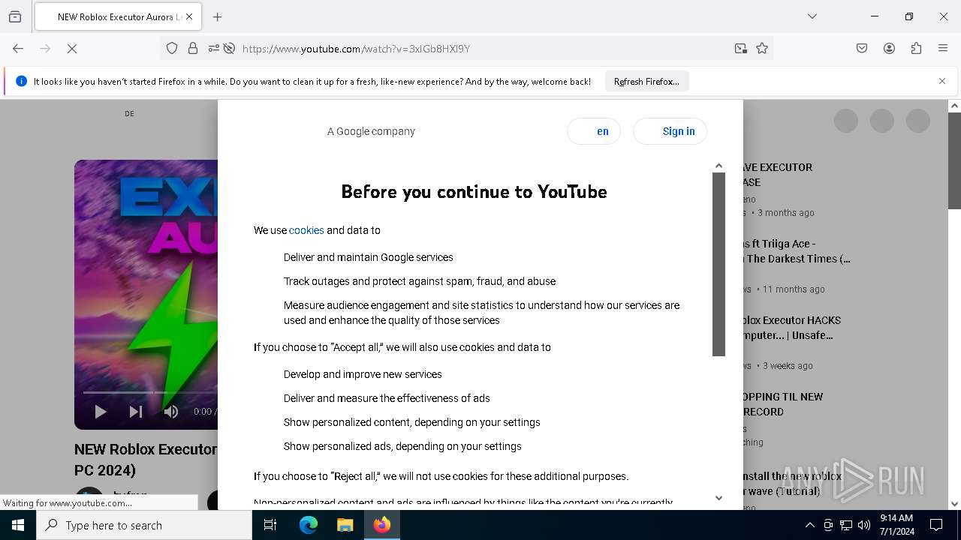Close the NEW Roblox Executor Aurora tab
This screenshot has height=540, width=961.
189,16
